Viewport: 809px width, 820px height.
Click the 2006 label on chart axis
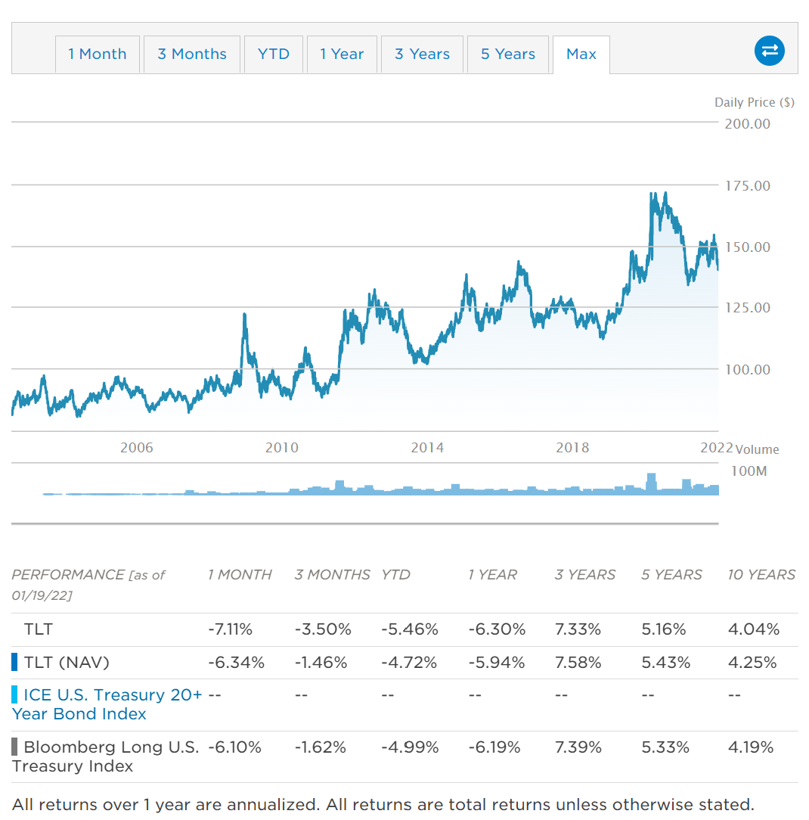click(x=136, y=448)
